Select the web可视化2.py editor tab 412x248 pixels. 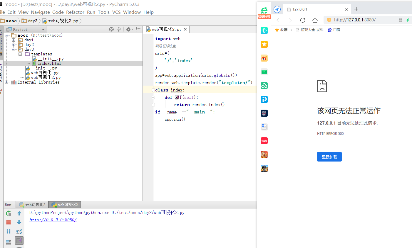pos(166,29)
